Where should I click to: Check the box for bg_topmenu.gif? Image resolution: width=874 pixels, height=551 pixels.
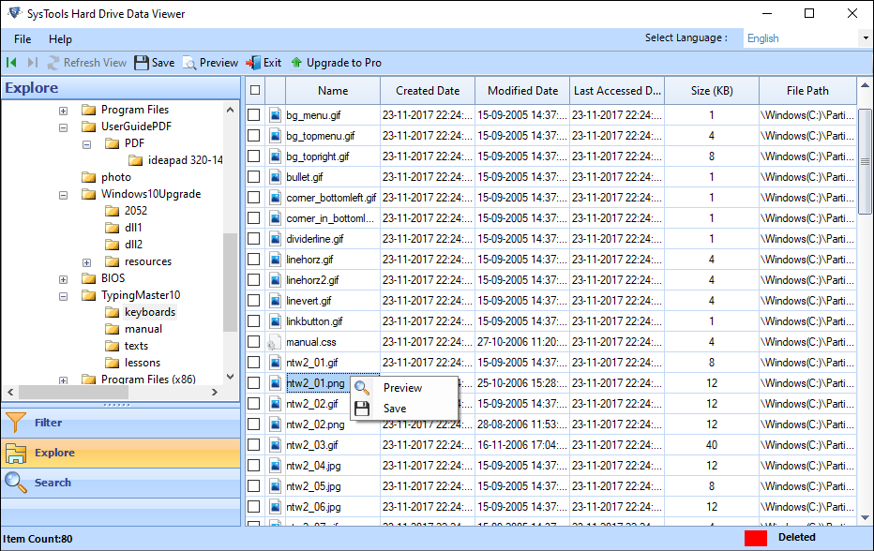pos(253,136)
